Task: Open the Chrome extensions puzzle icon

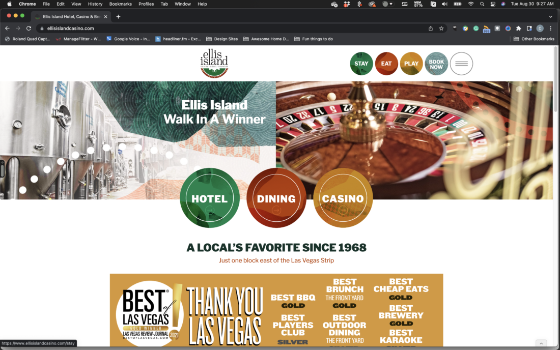Action: tap(519, 28)
